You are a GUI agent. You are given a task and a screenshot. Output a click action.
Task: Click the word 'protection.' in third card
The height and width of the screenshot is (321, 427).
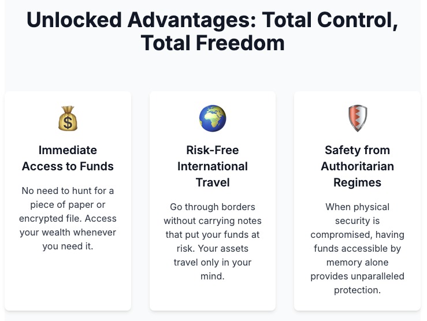[358, 290]
